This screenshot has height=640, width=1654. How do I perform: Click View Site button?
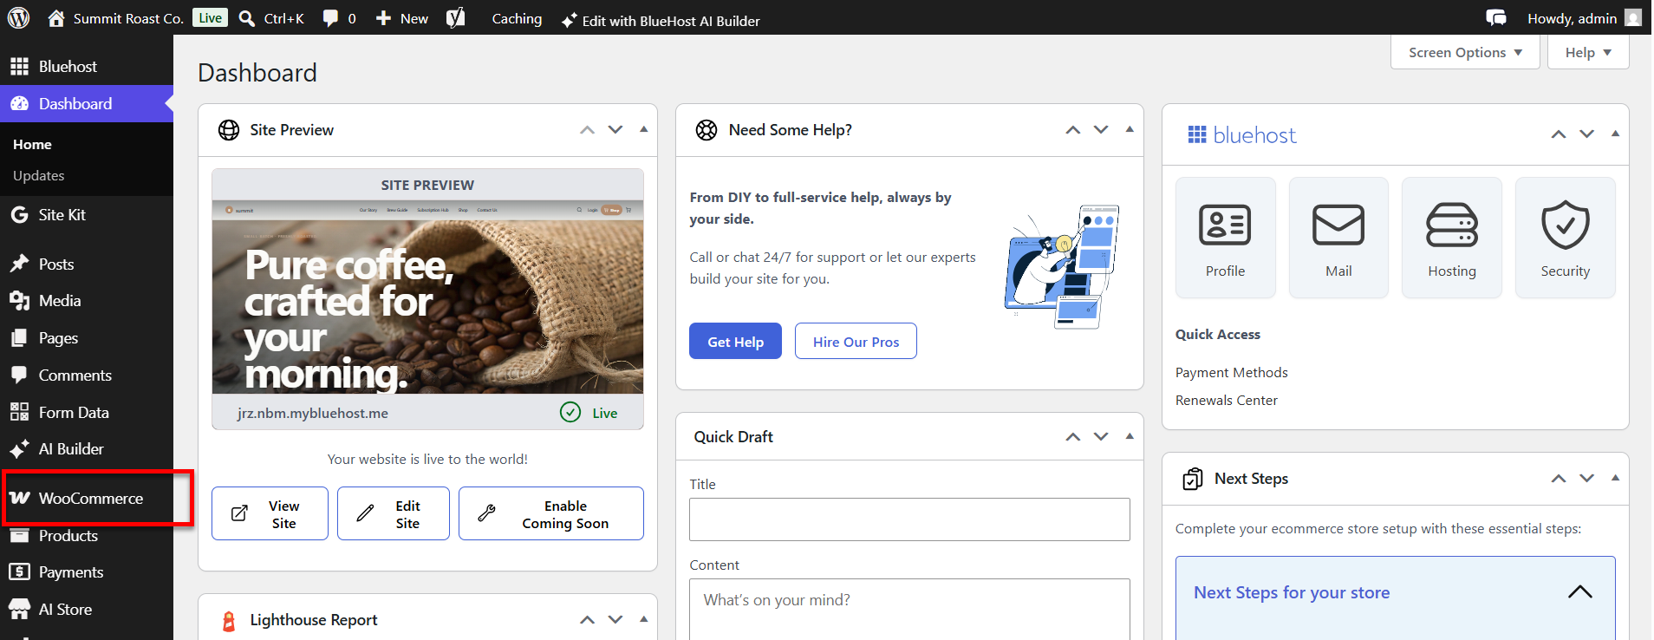[x=270, y=513]
